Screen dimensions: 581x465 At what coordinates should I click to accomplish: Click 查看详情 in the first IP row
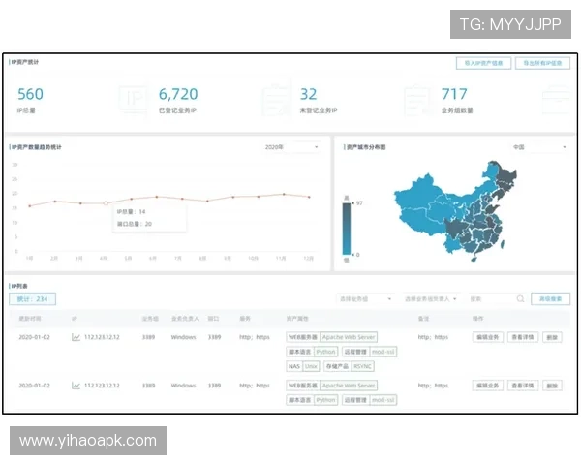(523, 337)
